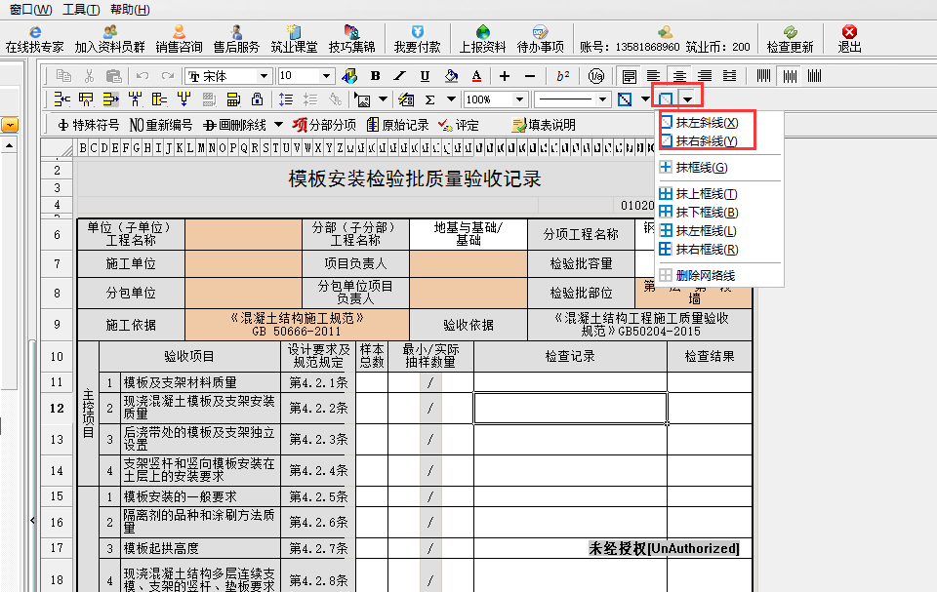
Task: Expand the font name dropdown 宋体
Action: (x=264, y=76)
